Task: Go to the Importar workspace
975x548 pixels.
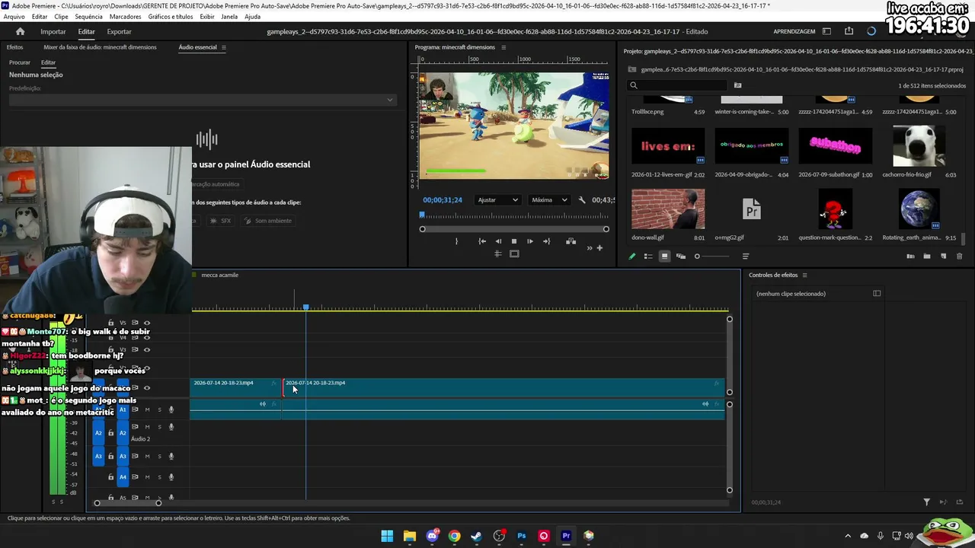Action: [x=53, y=32]
